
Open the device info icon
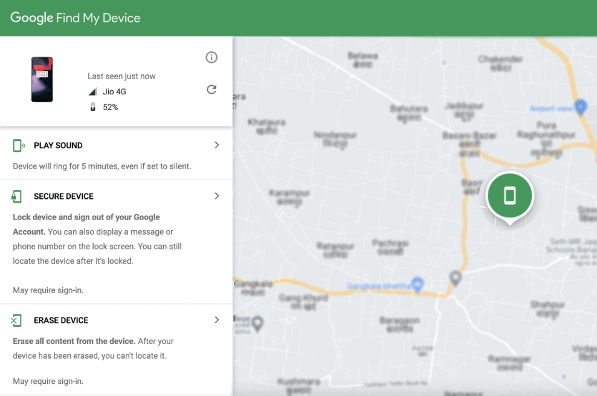[211, 57]
